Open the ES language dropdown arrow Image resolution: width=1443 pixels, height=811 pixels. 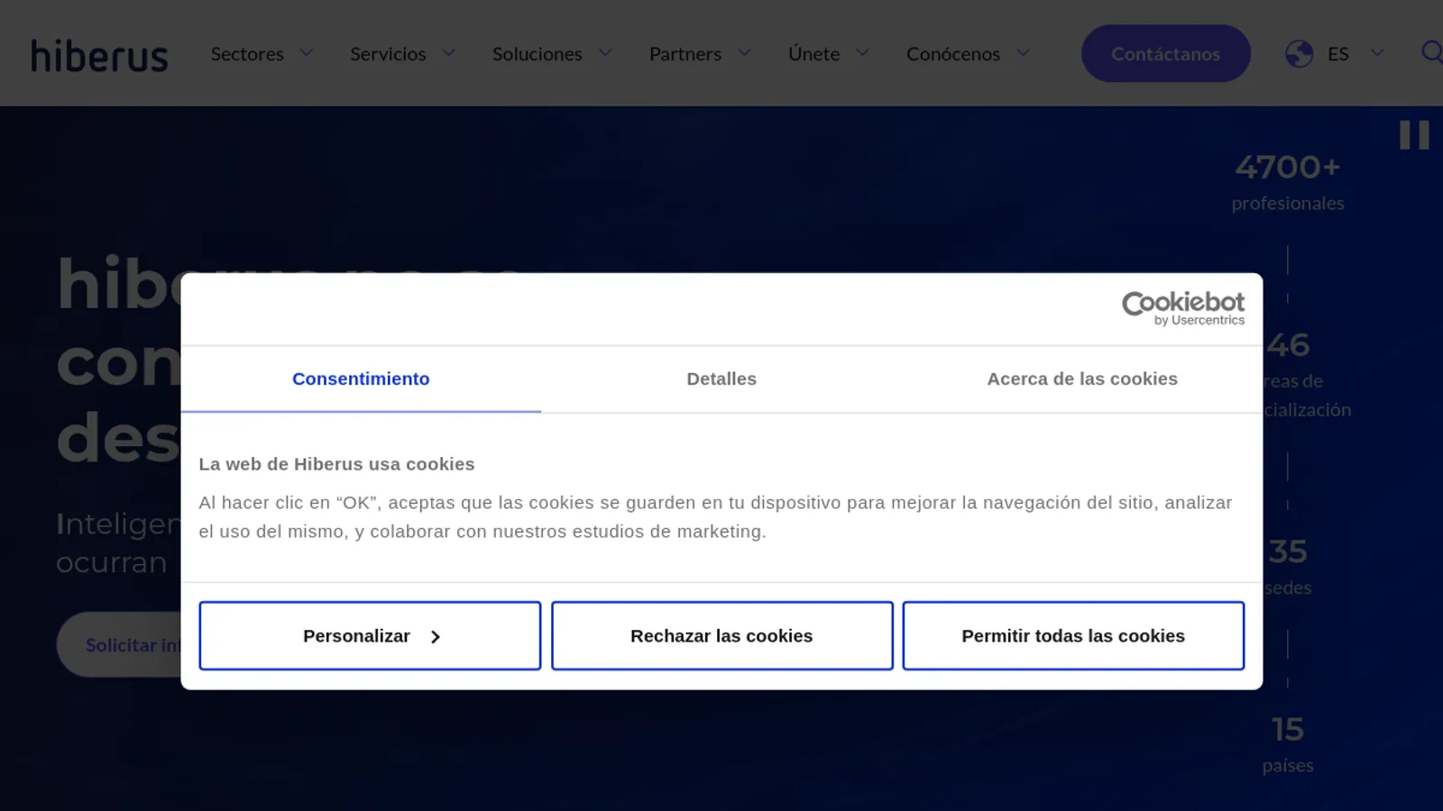pyautogui.click(x=1377, y=53)
